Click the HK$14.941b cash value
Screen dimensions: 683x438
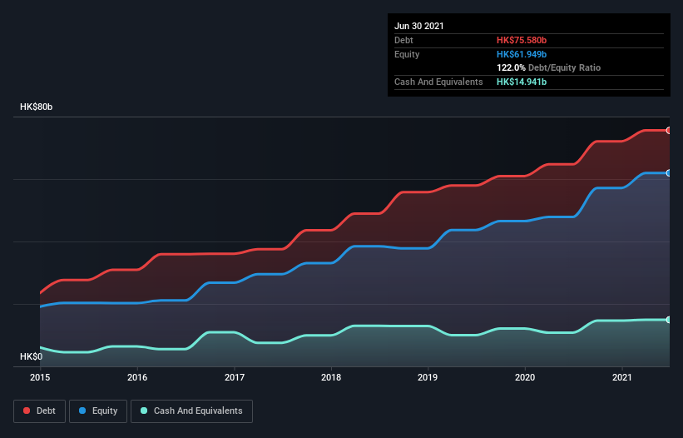(x=522, y=82)
